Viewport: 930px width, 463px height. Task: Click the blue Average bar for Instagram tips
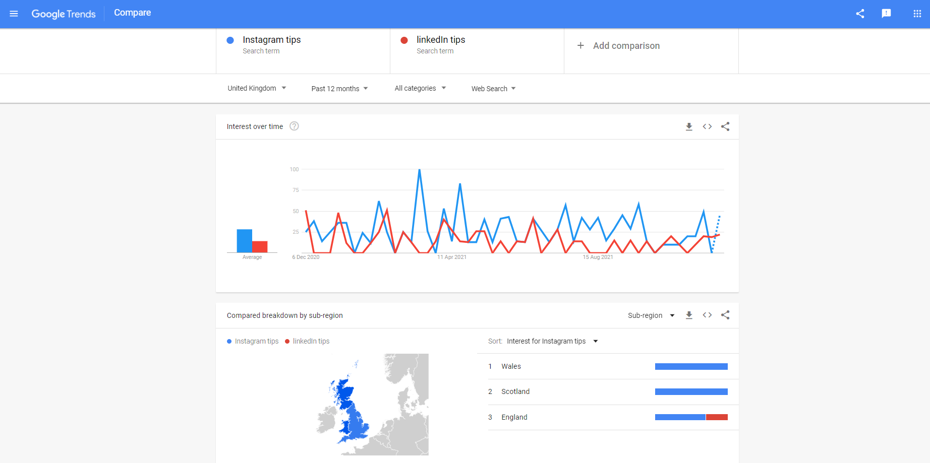[x=245, y=241]
